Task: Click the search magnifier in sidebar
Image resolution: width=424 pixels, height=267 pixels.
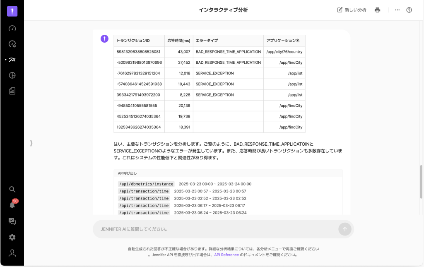Action: (x=12, y=189)
